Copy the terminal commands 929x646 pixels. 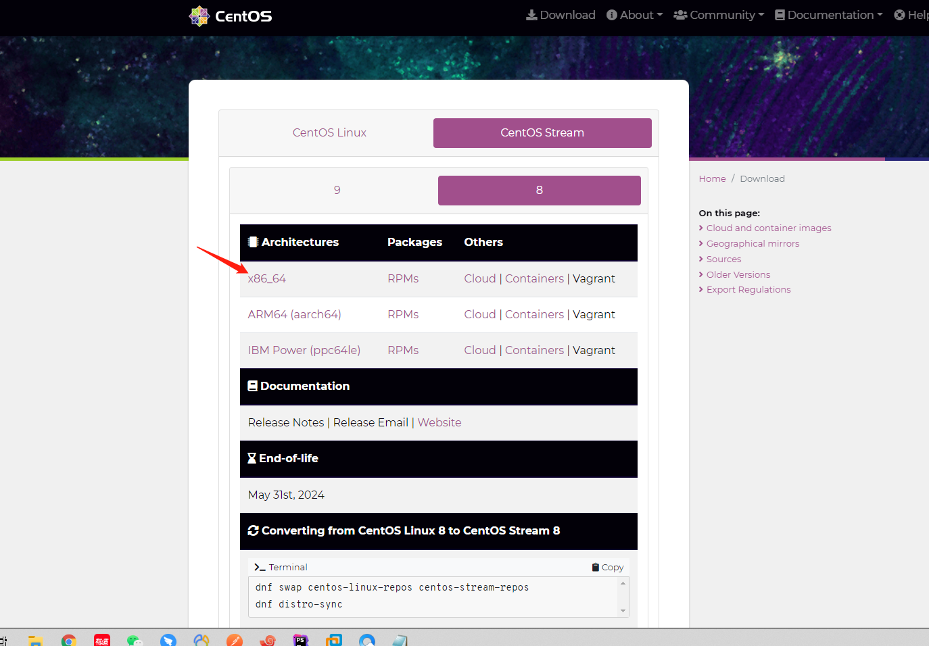[x=608, y=567]
